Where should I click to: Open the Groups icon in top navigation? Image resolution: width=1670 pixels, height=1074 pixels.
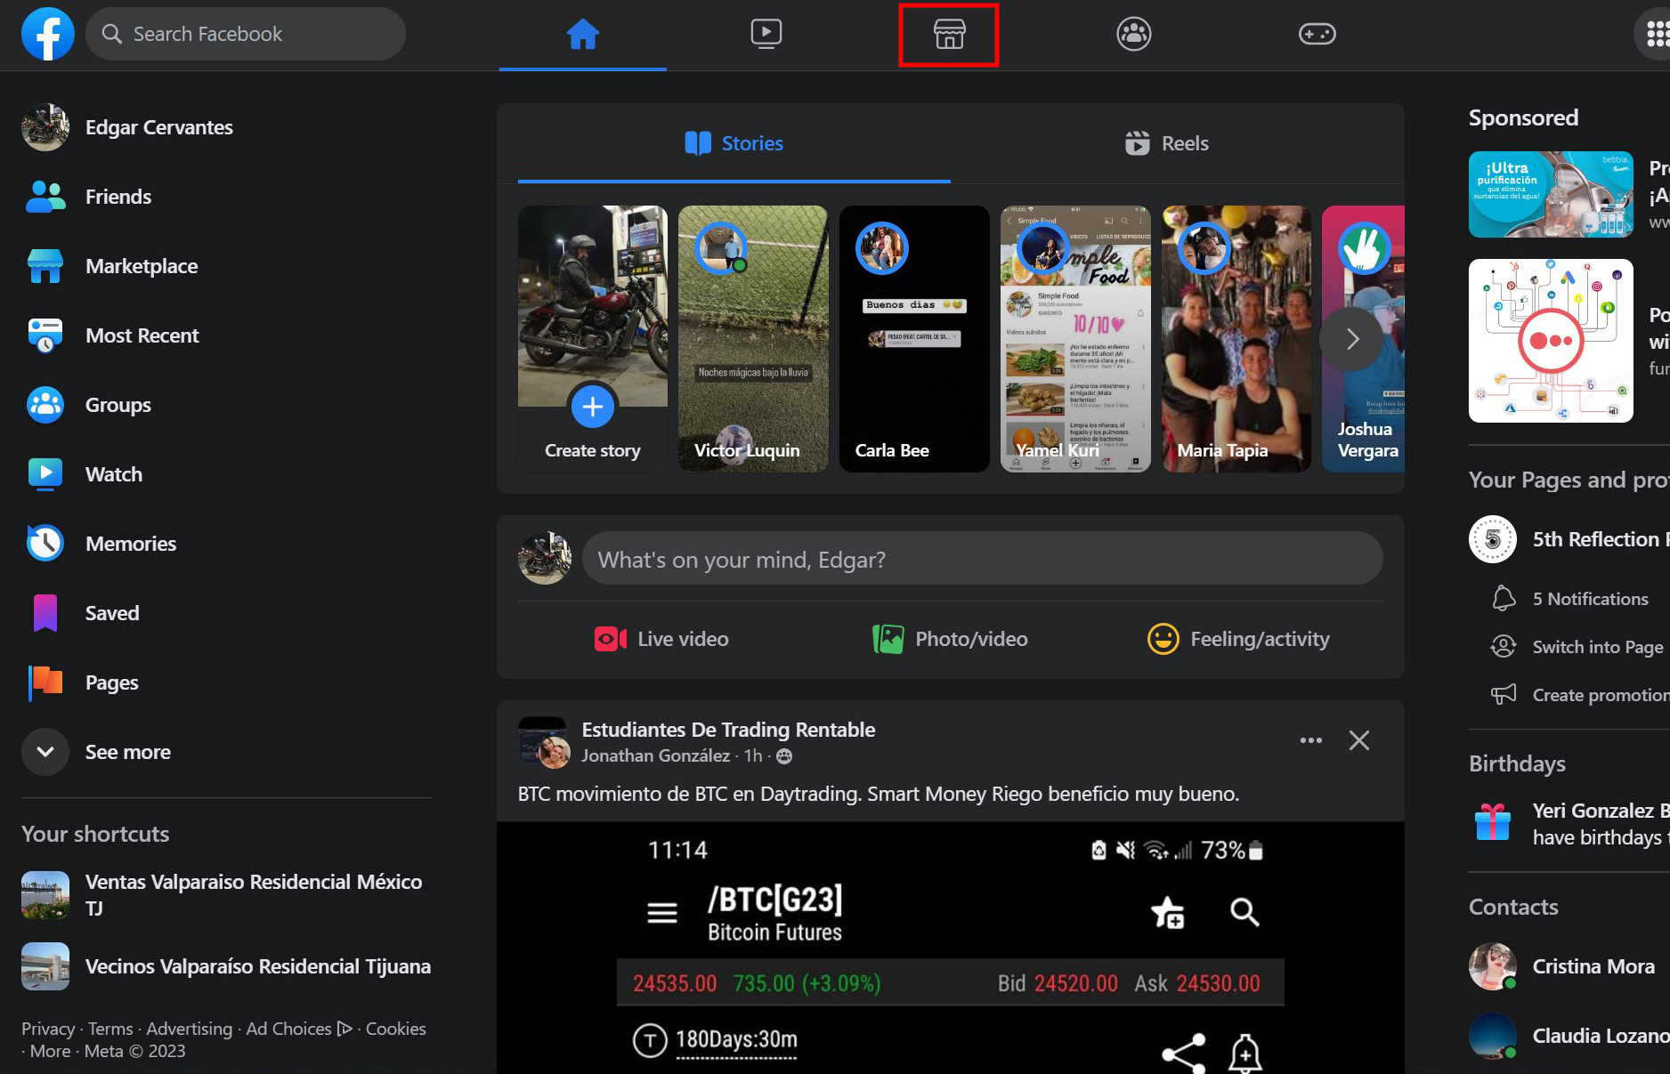[1133, 35]
